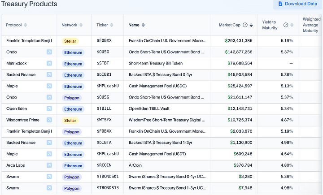This screenshot has width=323, height=195.
Task: Click the Polygon badge in the $TBONDS01 row
Action: tap(71, 177)
